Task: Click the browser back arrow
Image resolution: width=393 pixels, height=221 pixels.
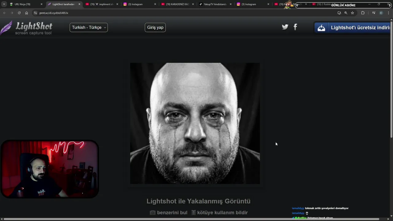Action: 4,13
